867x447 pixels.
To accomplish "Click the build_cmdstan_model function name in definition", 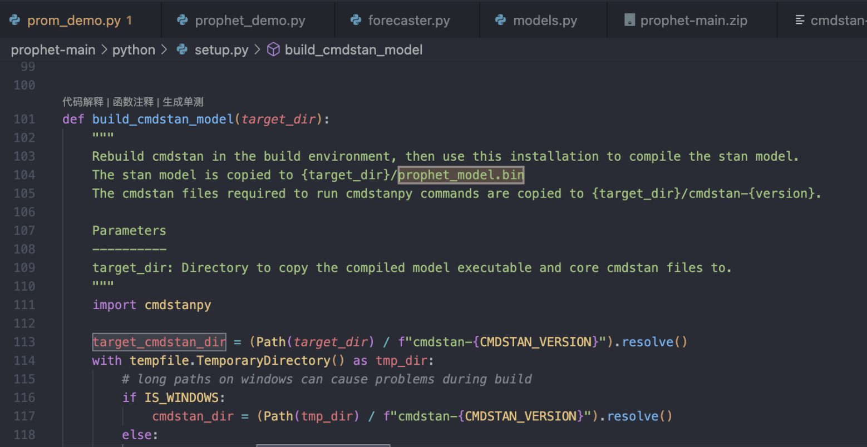I will 163,120.
